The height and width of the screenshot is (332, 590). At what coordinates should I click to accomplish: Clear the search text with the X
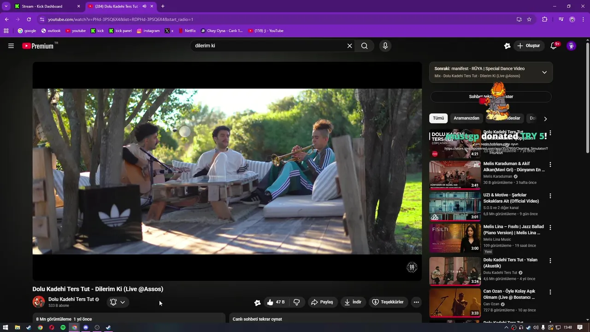coord(349,46)
